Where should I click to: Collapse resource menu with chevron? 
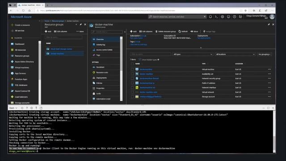(125, 32)
